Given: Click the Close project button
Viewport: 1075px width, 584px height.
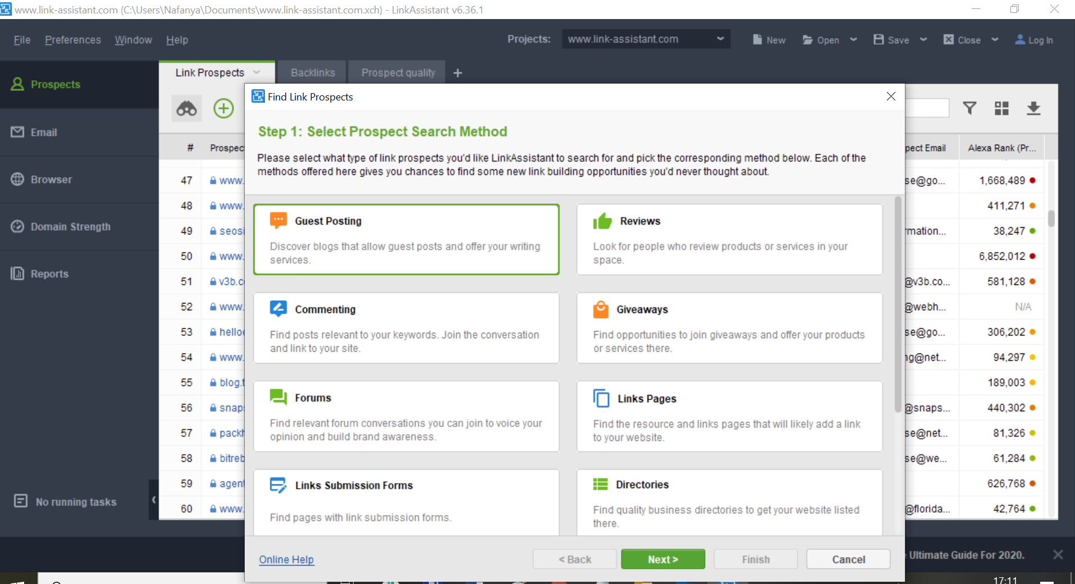Looking at the screenshot, I should tap(962, 40).
